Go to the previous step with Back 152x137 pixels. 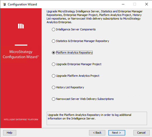[x=97, y=133]
